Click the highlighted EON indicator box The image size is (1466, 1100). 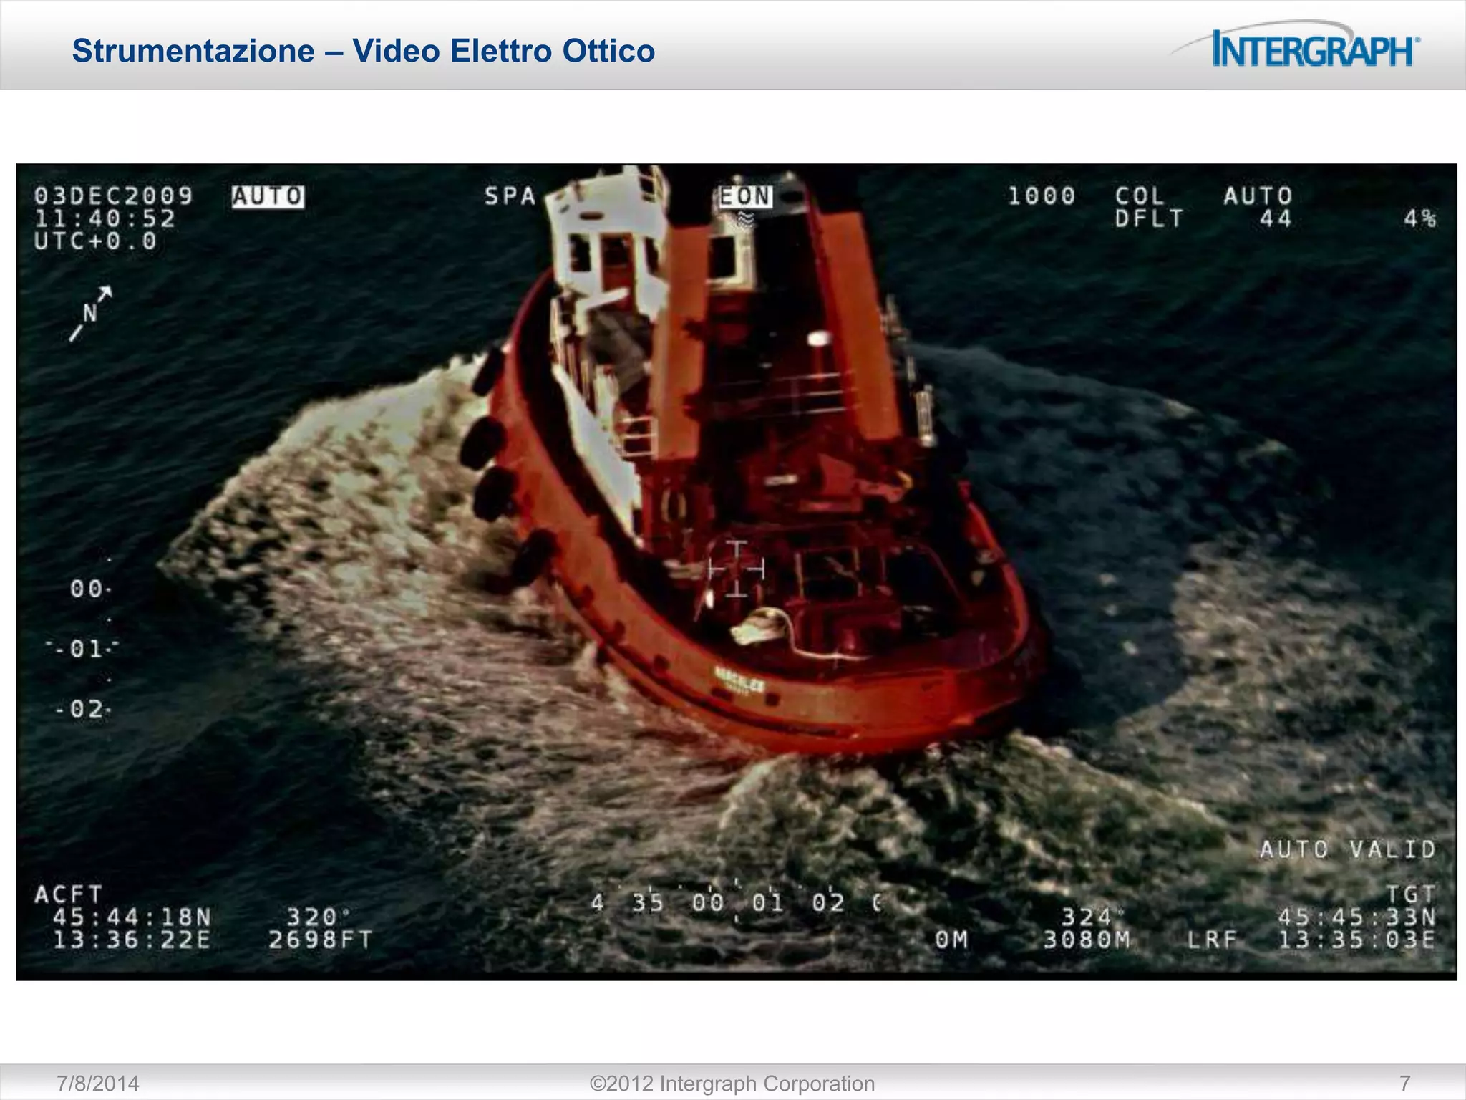click(x=745, y=196)
